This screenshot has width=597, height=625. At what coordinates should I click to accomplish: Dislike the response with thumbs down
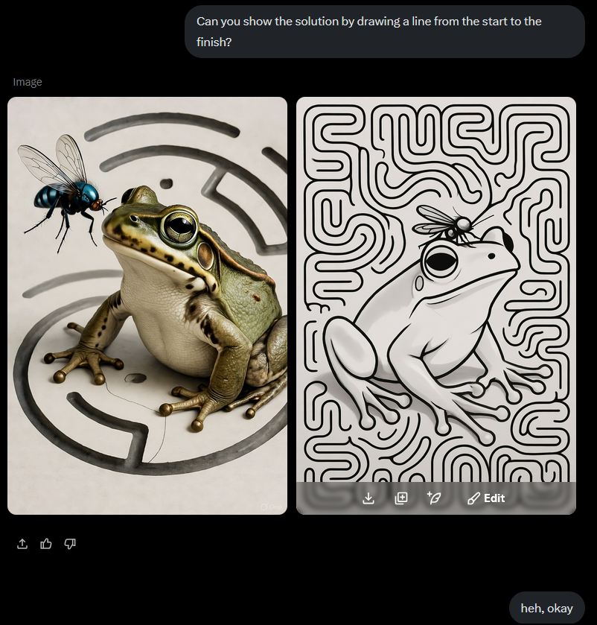coord(70,544)
